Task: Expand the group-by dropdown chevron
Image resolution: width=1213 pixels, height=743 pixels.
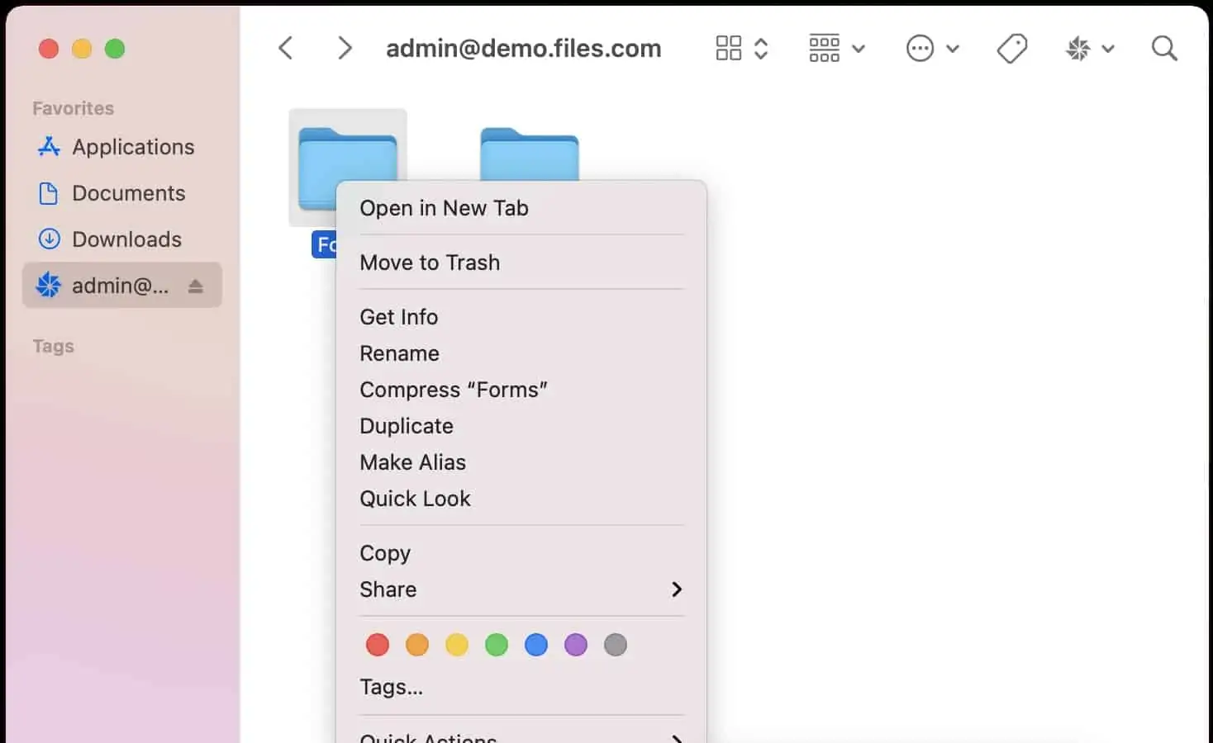Action: click(859, 49)
